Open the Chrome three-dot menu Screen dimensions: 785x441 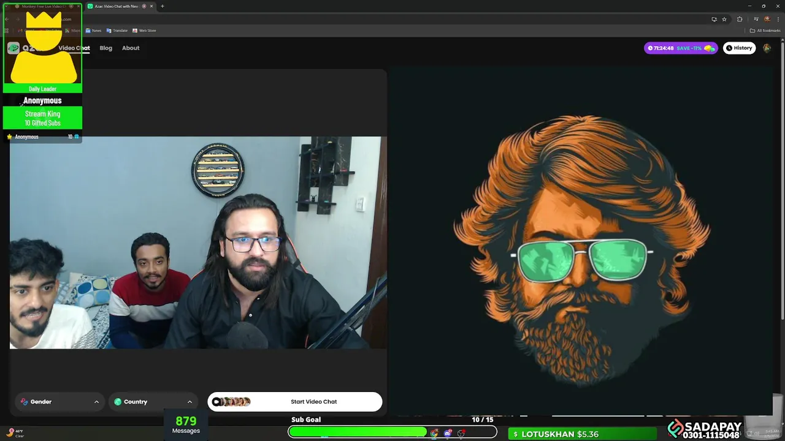(777, 19)
